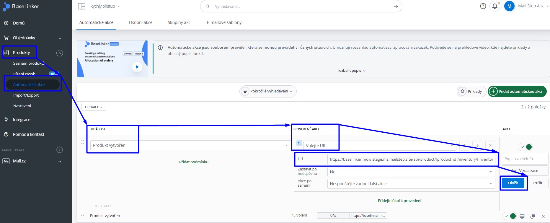Duplicate the second Produkt vytvořen rule

[x=533, y=216]
